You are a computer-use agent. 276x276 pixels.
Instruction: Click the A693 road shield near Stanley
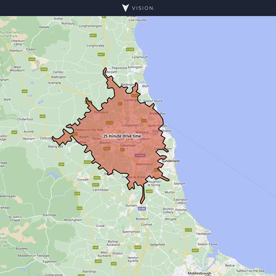97,178
